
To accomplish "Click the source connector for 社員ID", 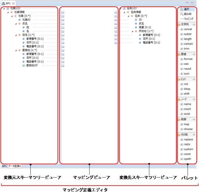I will pos(63,20).
